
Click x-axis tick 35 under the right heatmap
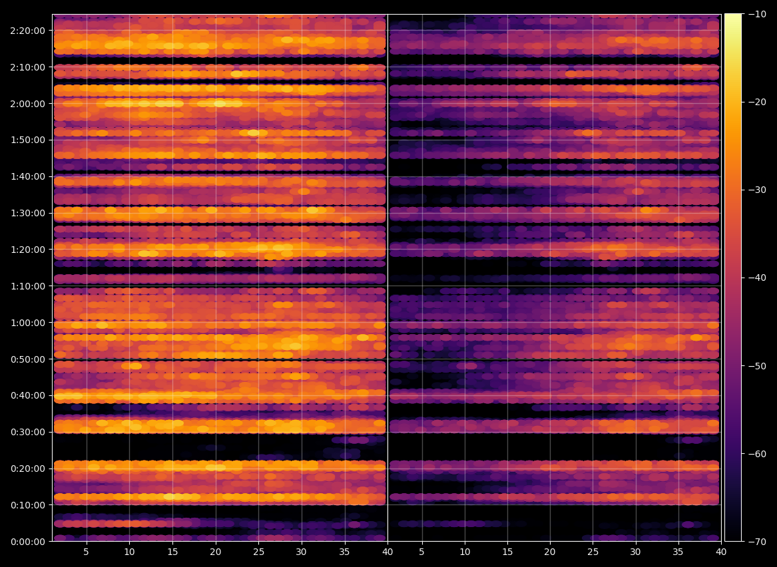tap(678, 552)
